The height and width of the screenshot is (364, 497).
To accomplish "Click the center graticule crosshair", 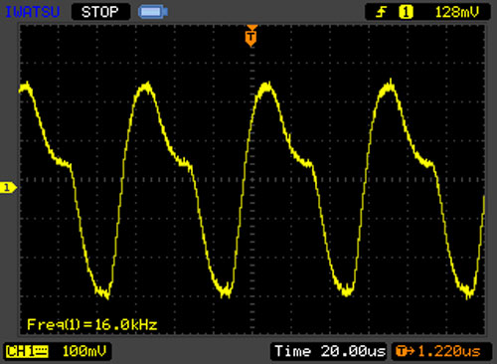I will (251, 180).
